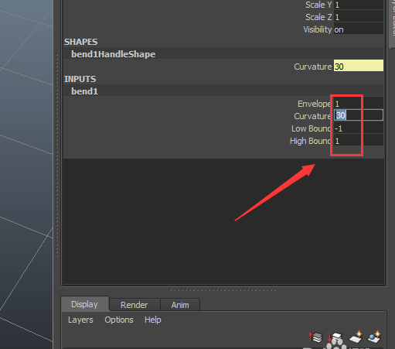Select the Envelope attribute label
The width and height of the screenshot is (395, 349).
click(x=314, y=104)
